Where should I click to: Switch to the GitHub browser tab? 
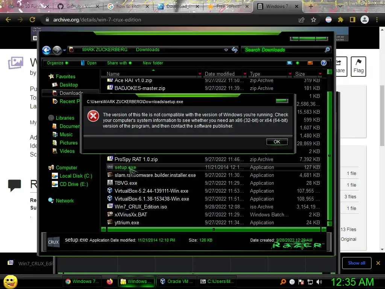click(78, 6)
